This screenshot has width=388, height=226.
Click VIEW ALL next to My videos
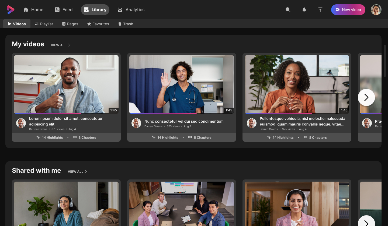pyautogui.click(x=60, y=45)
